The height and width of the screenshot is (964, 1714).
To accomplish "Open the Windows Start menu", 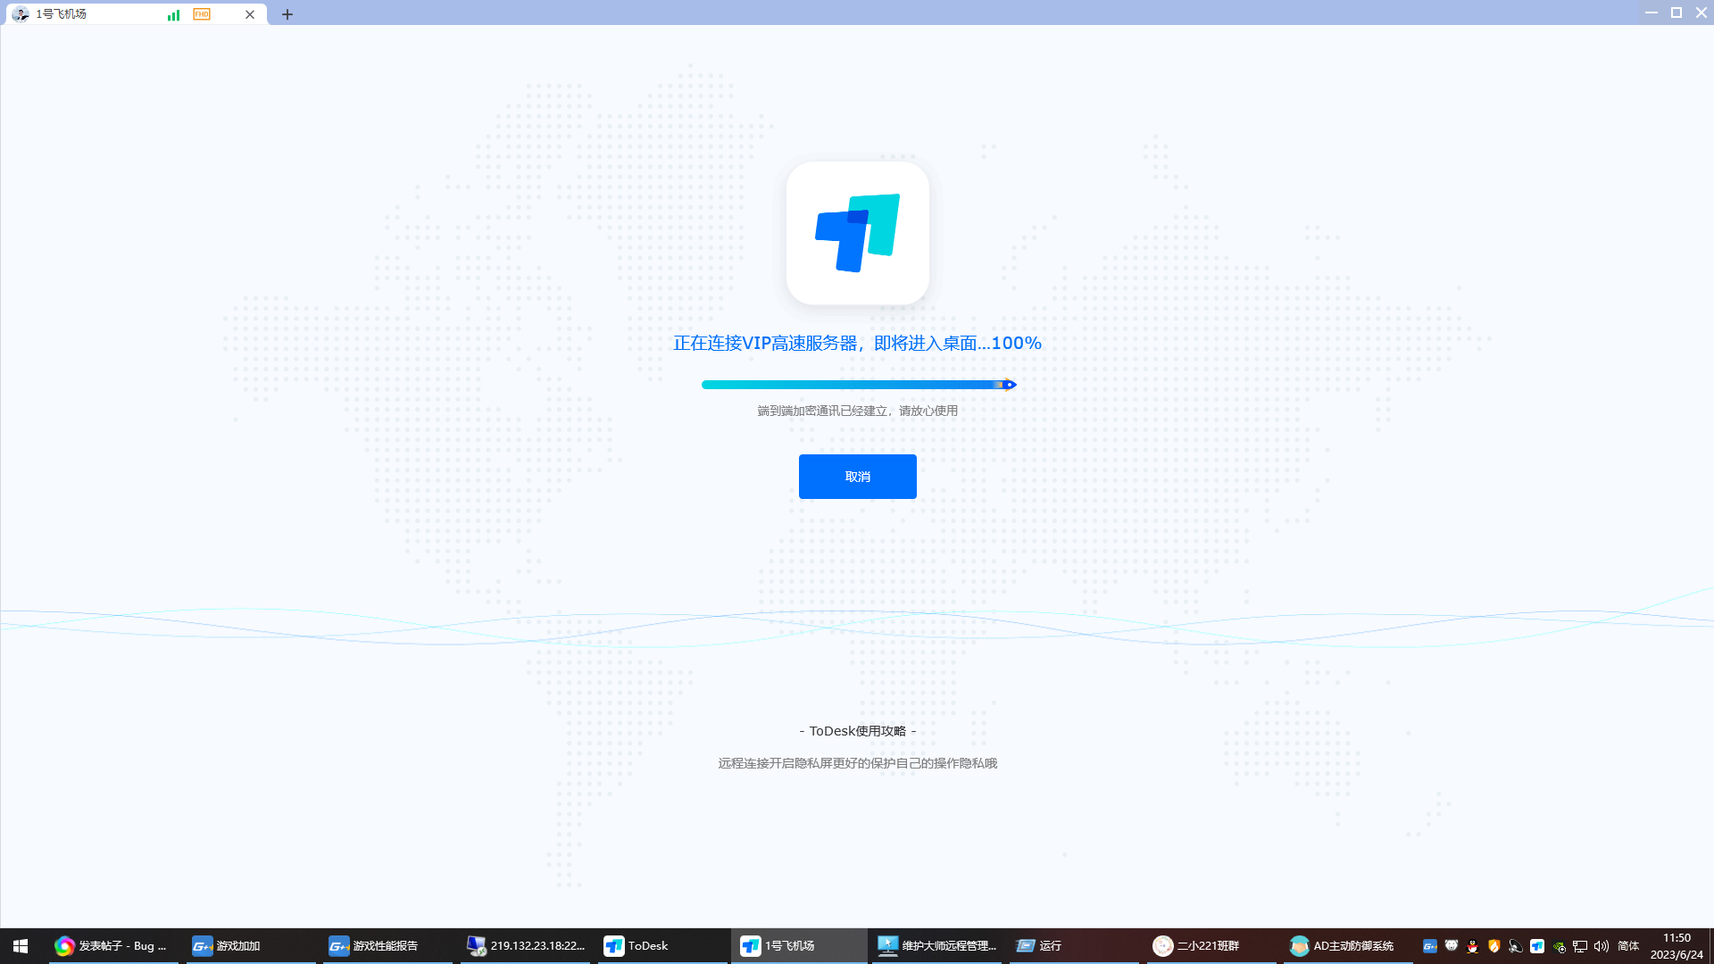I will click(21, 945).
